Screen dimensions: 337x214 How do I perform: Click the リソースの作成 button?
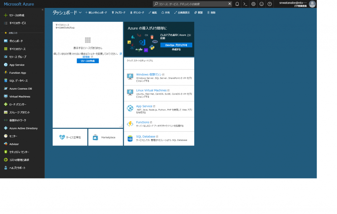88,61
